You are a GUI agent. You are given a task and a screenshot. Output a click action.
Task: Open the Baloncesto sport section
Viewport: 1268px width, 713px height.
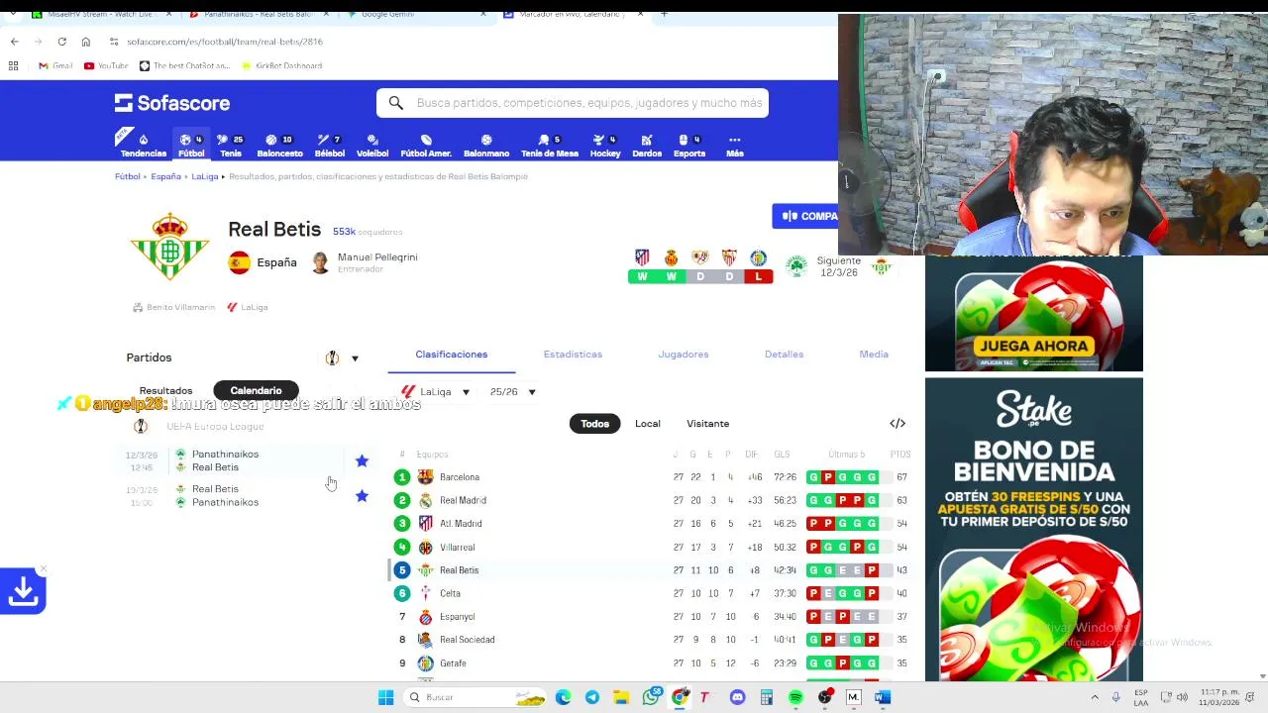(x=279, y=146)
